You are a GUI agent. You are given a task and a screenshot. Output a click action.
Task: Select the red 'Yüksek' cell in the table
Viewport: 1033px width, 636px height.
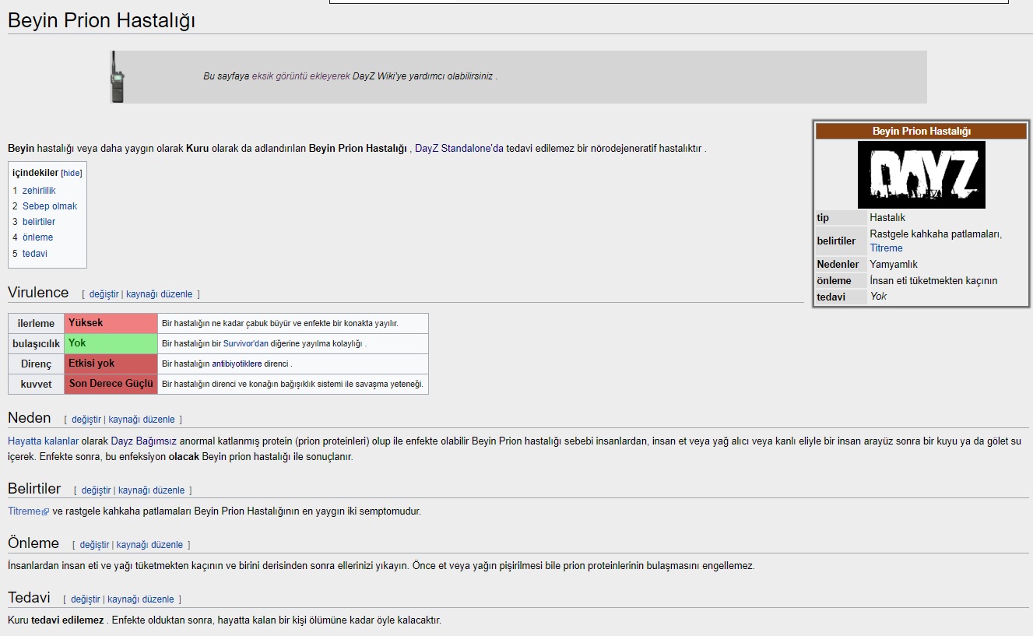[x=111, y=323]
